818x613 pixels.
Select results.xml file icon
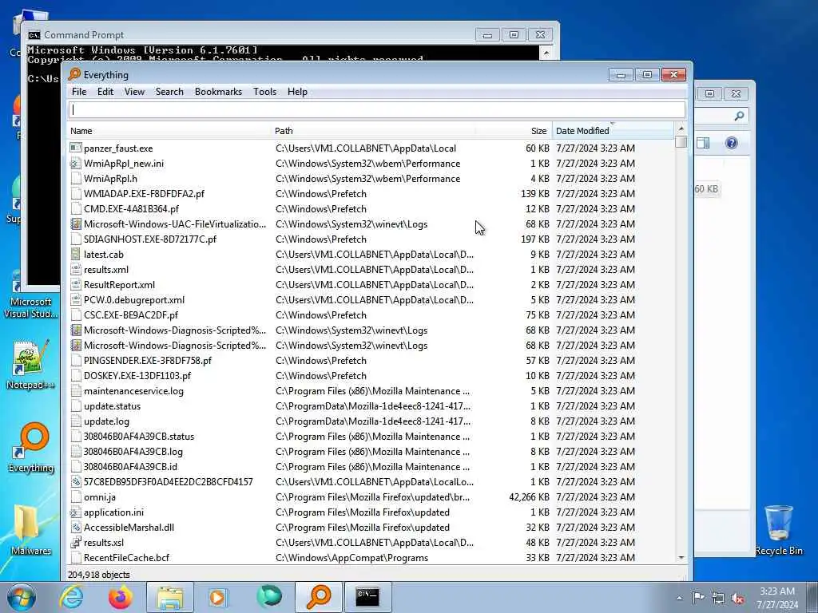pyautogui.click(x=76, y=270)
